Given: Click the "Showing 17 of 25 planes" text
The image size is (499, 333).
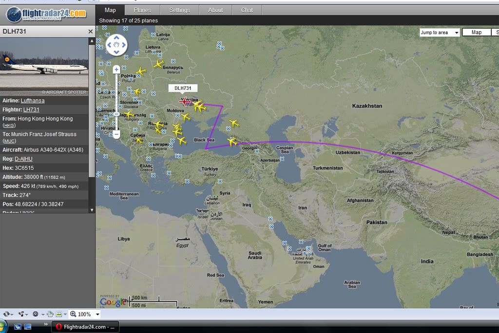Looking at the screenshot, I should 128,20.
